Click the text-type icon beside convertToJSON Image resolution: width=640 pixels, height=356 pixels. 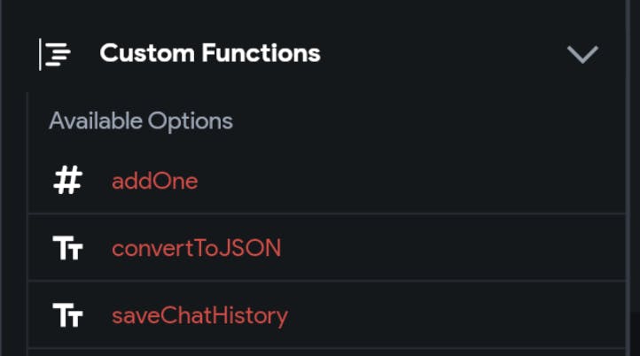point(67,249)
